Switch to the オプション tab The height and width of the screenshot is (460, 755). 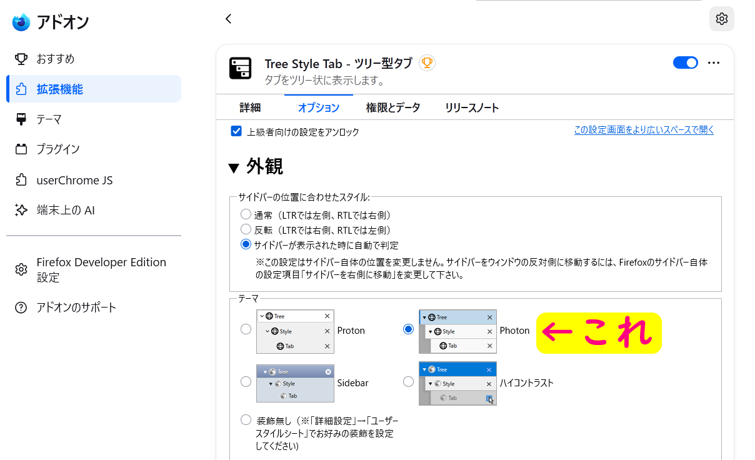[x=319, y=107]
